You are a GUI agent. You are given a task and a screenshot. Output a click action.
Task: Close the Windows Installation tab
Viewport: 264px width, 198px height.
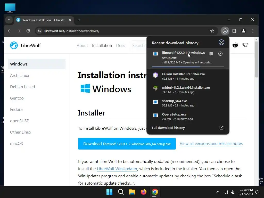click(70, 20)
